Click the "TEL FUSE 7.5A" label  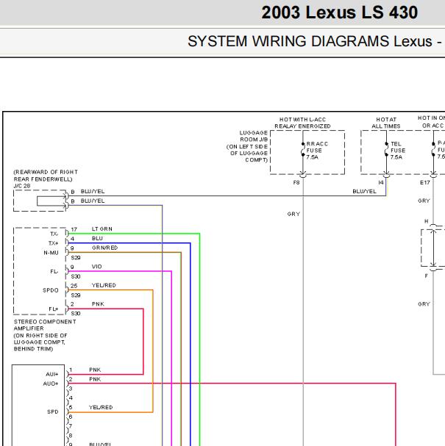[398, 151]
